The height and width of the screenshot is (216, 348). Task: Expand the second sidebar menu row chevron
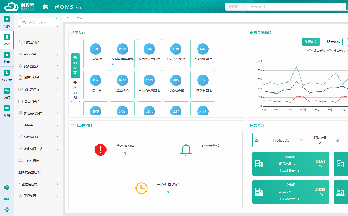[x=57, y=54]
